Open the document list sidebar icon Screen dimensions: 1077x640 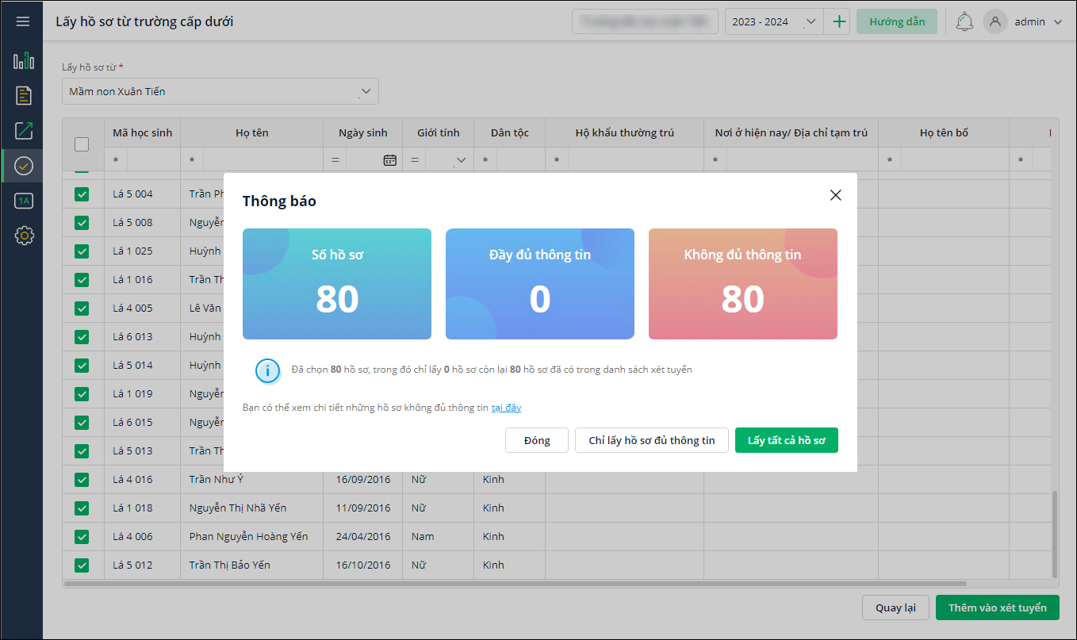(24, 96)
